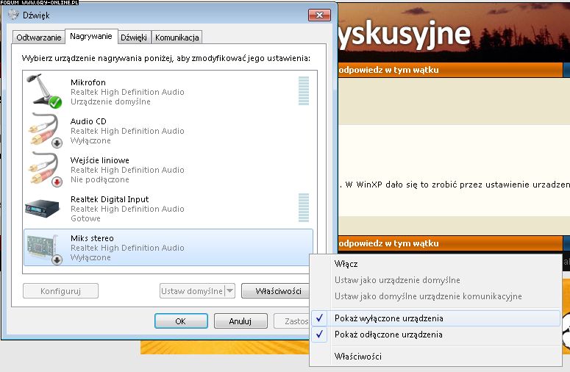Select the 'Wejście liniowe' device name
Screen dimensions: 570x372
point(100,160)
